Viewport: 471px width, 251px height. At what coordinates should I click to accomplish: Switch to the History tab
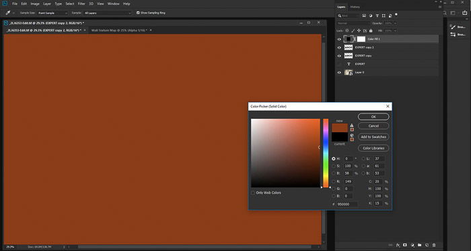(355, 7)
